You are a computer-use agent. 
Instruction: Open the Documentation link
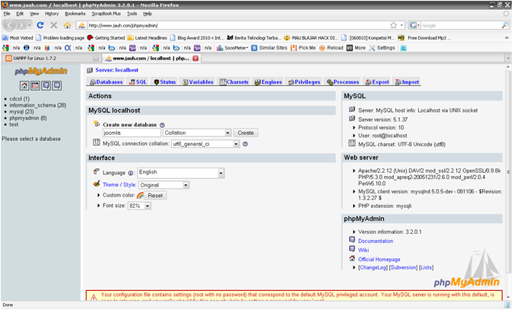(376, 241)
